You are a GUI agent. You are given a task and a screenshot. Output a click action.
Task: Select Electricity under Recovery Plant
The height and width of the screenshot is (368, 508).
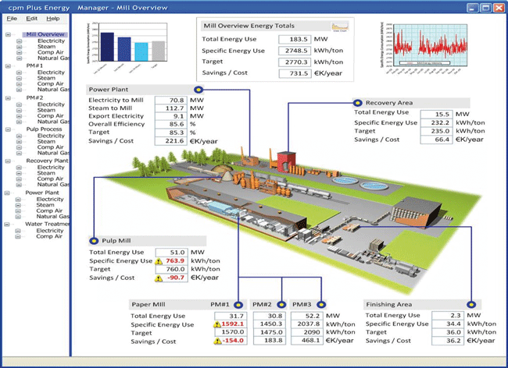click(x=51, y=168)
